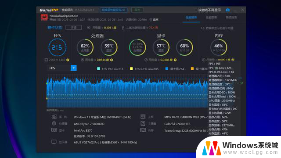Click the Windows system icon in hardware list
The image size is (281, 158).
point(54,117)
